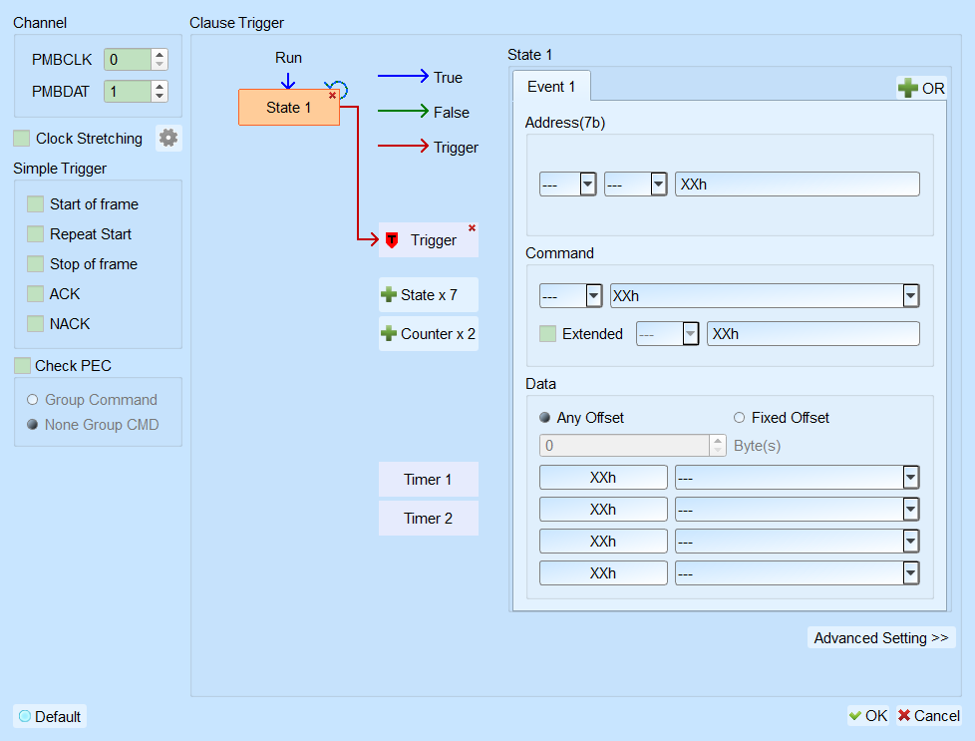
Task: Confirm with the OK button
Action: pyautogui.click(x=868, y=715)
